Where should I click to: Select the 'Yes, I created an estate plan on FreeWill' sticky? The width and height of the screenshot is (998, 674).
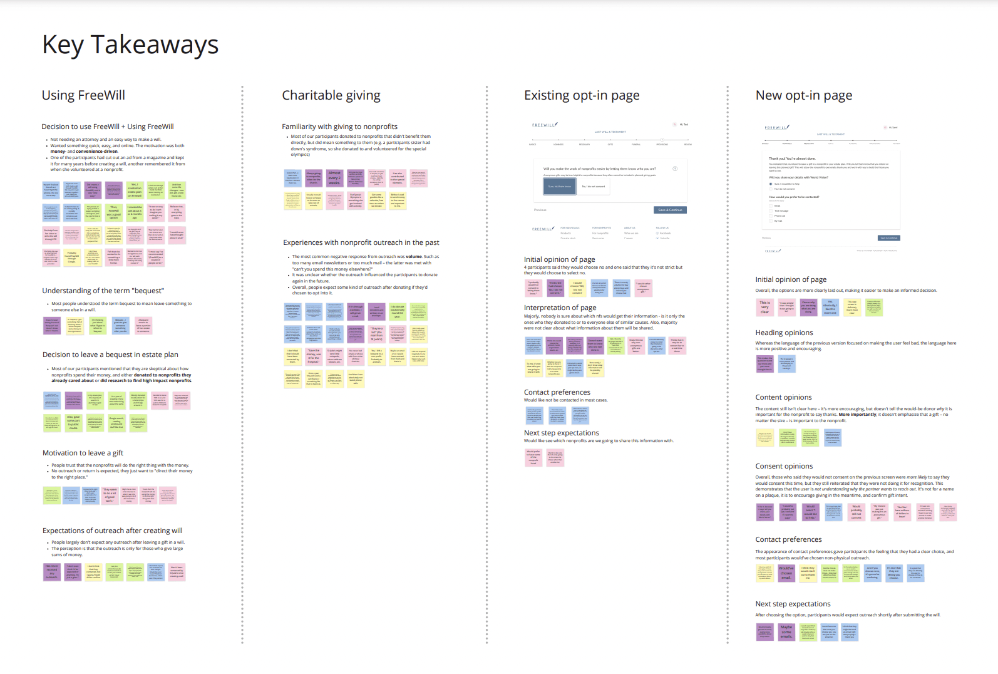click(x=135, y=190)
